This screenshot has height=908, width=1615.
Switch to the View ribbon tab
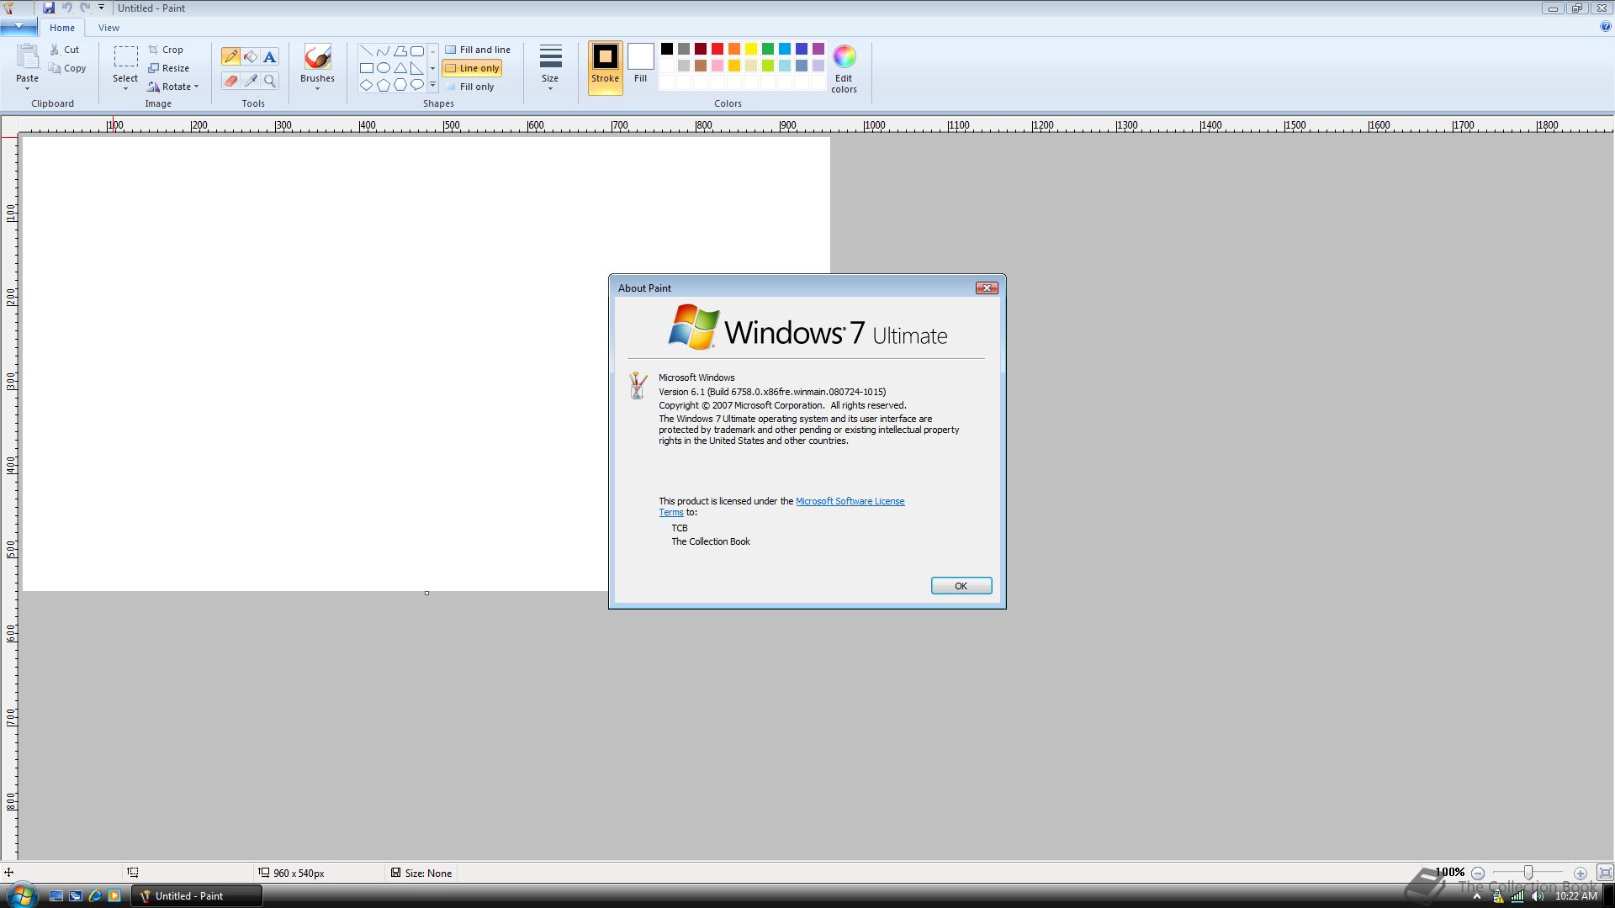[x=109, y=28]
